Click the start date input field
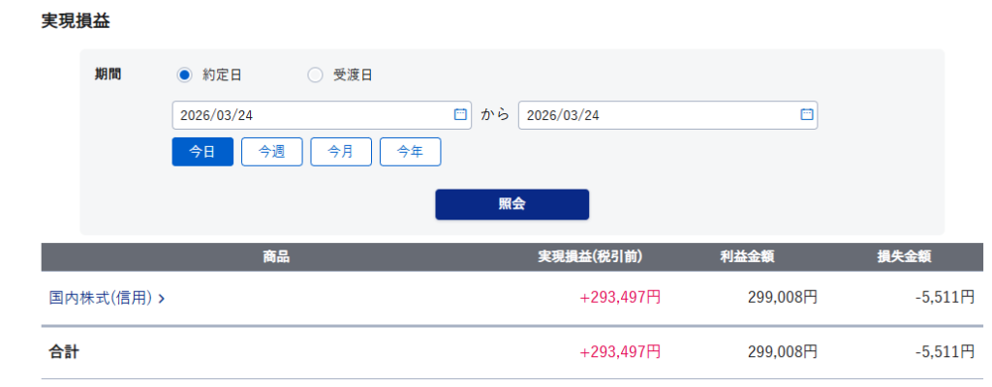This screenshot has height=387, width=992. click(x=310, y=115)
